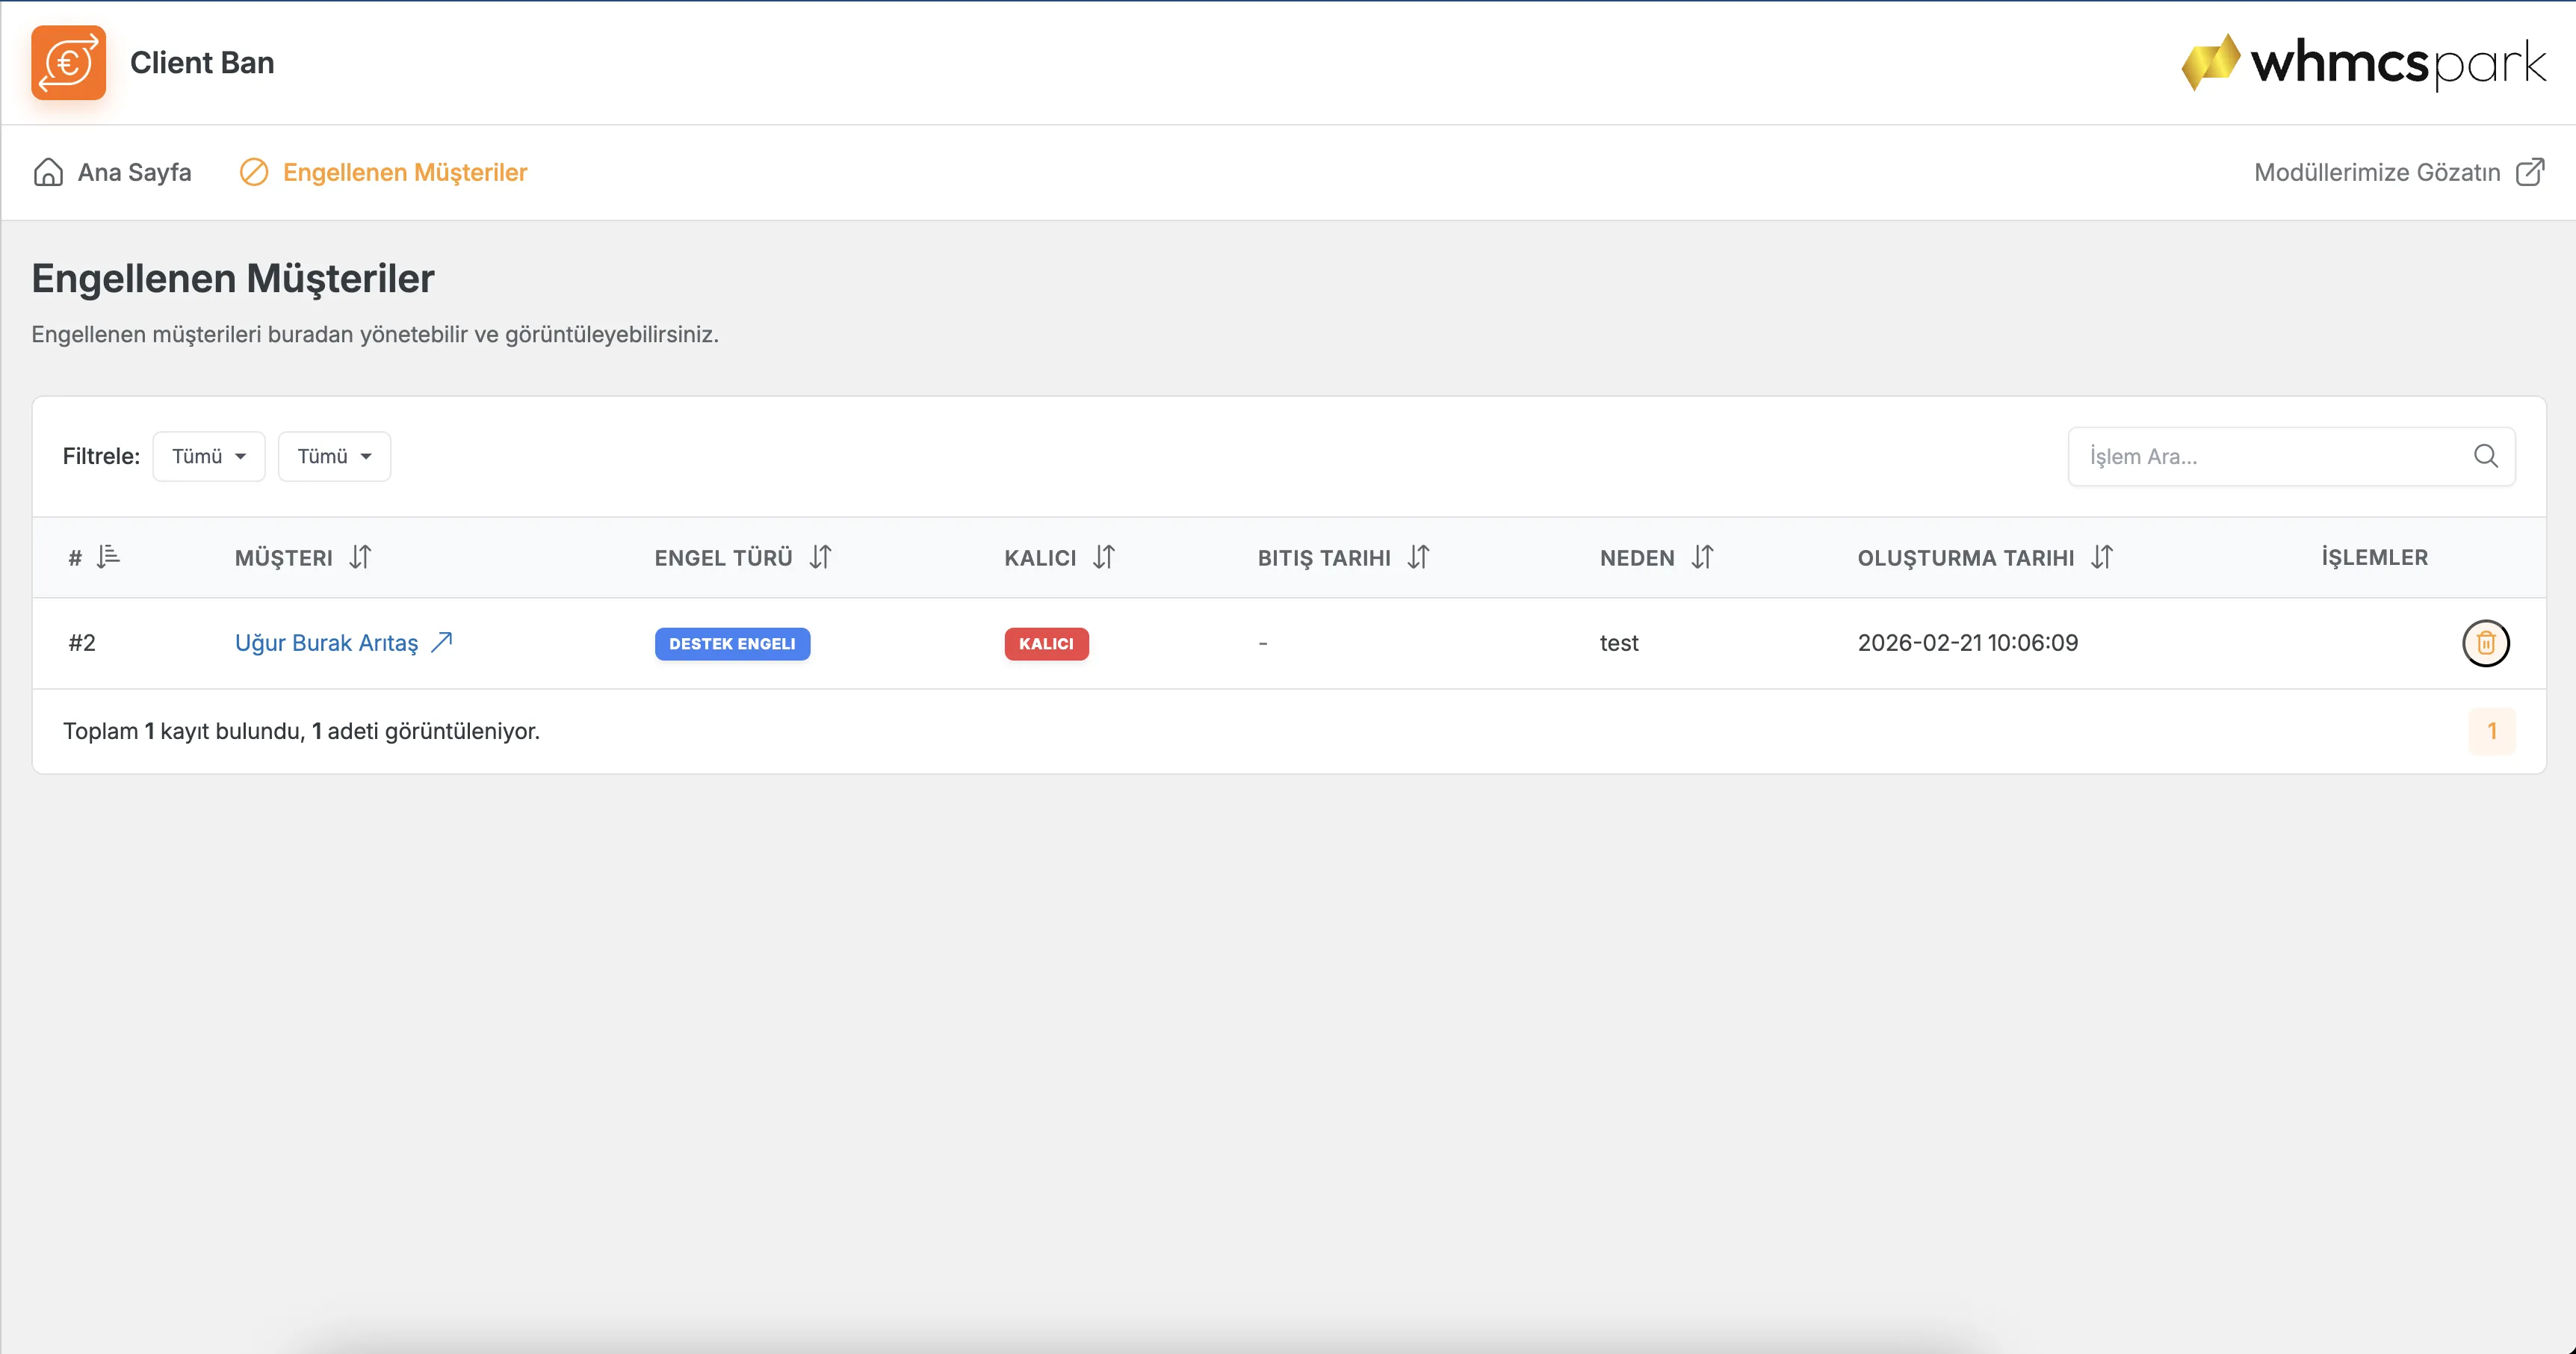Click the MÜŞTERI column header text

point(284,558)
